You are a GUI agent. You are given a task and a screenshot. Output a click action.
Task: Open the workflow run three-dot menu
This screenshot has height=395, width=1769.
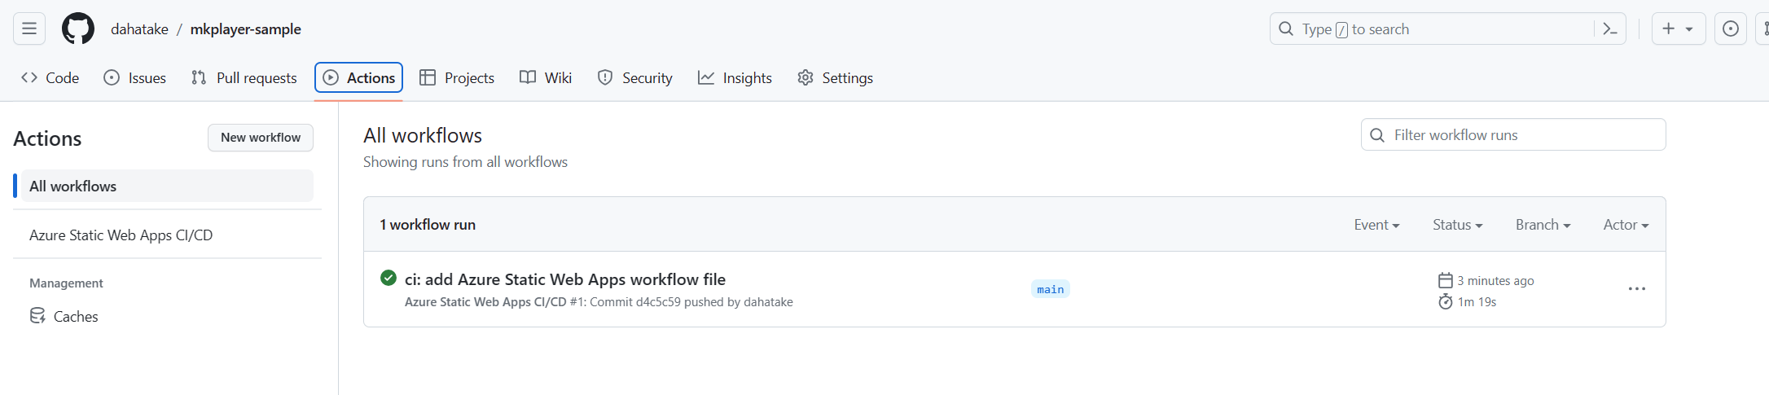pos(1637,289)
